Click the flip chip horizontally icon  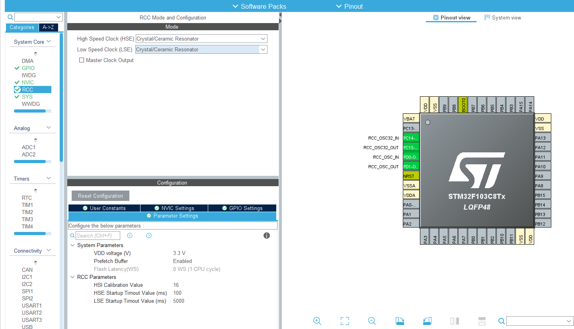point(455,321)
